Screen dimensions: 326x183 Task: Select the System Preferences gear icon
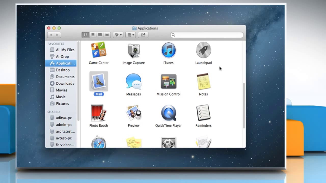pyautogui.click(x=168, y=142)
